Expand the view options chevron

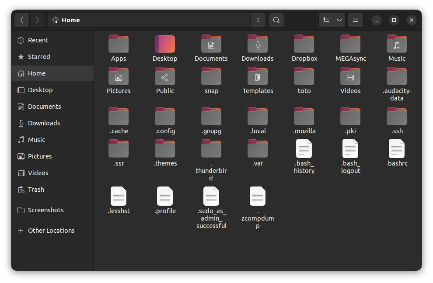[x=339, y=20]
